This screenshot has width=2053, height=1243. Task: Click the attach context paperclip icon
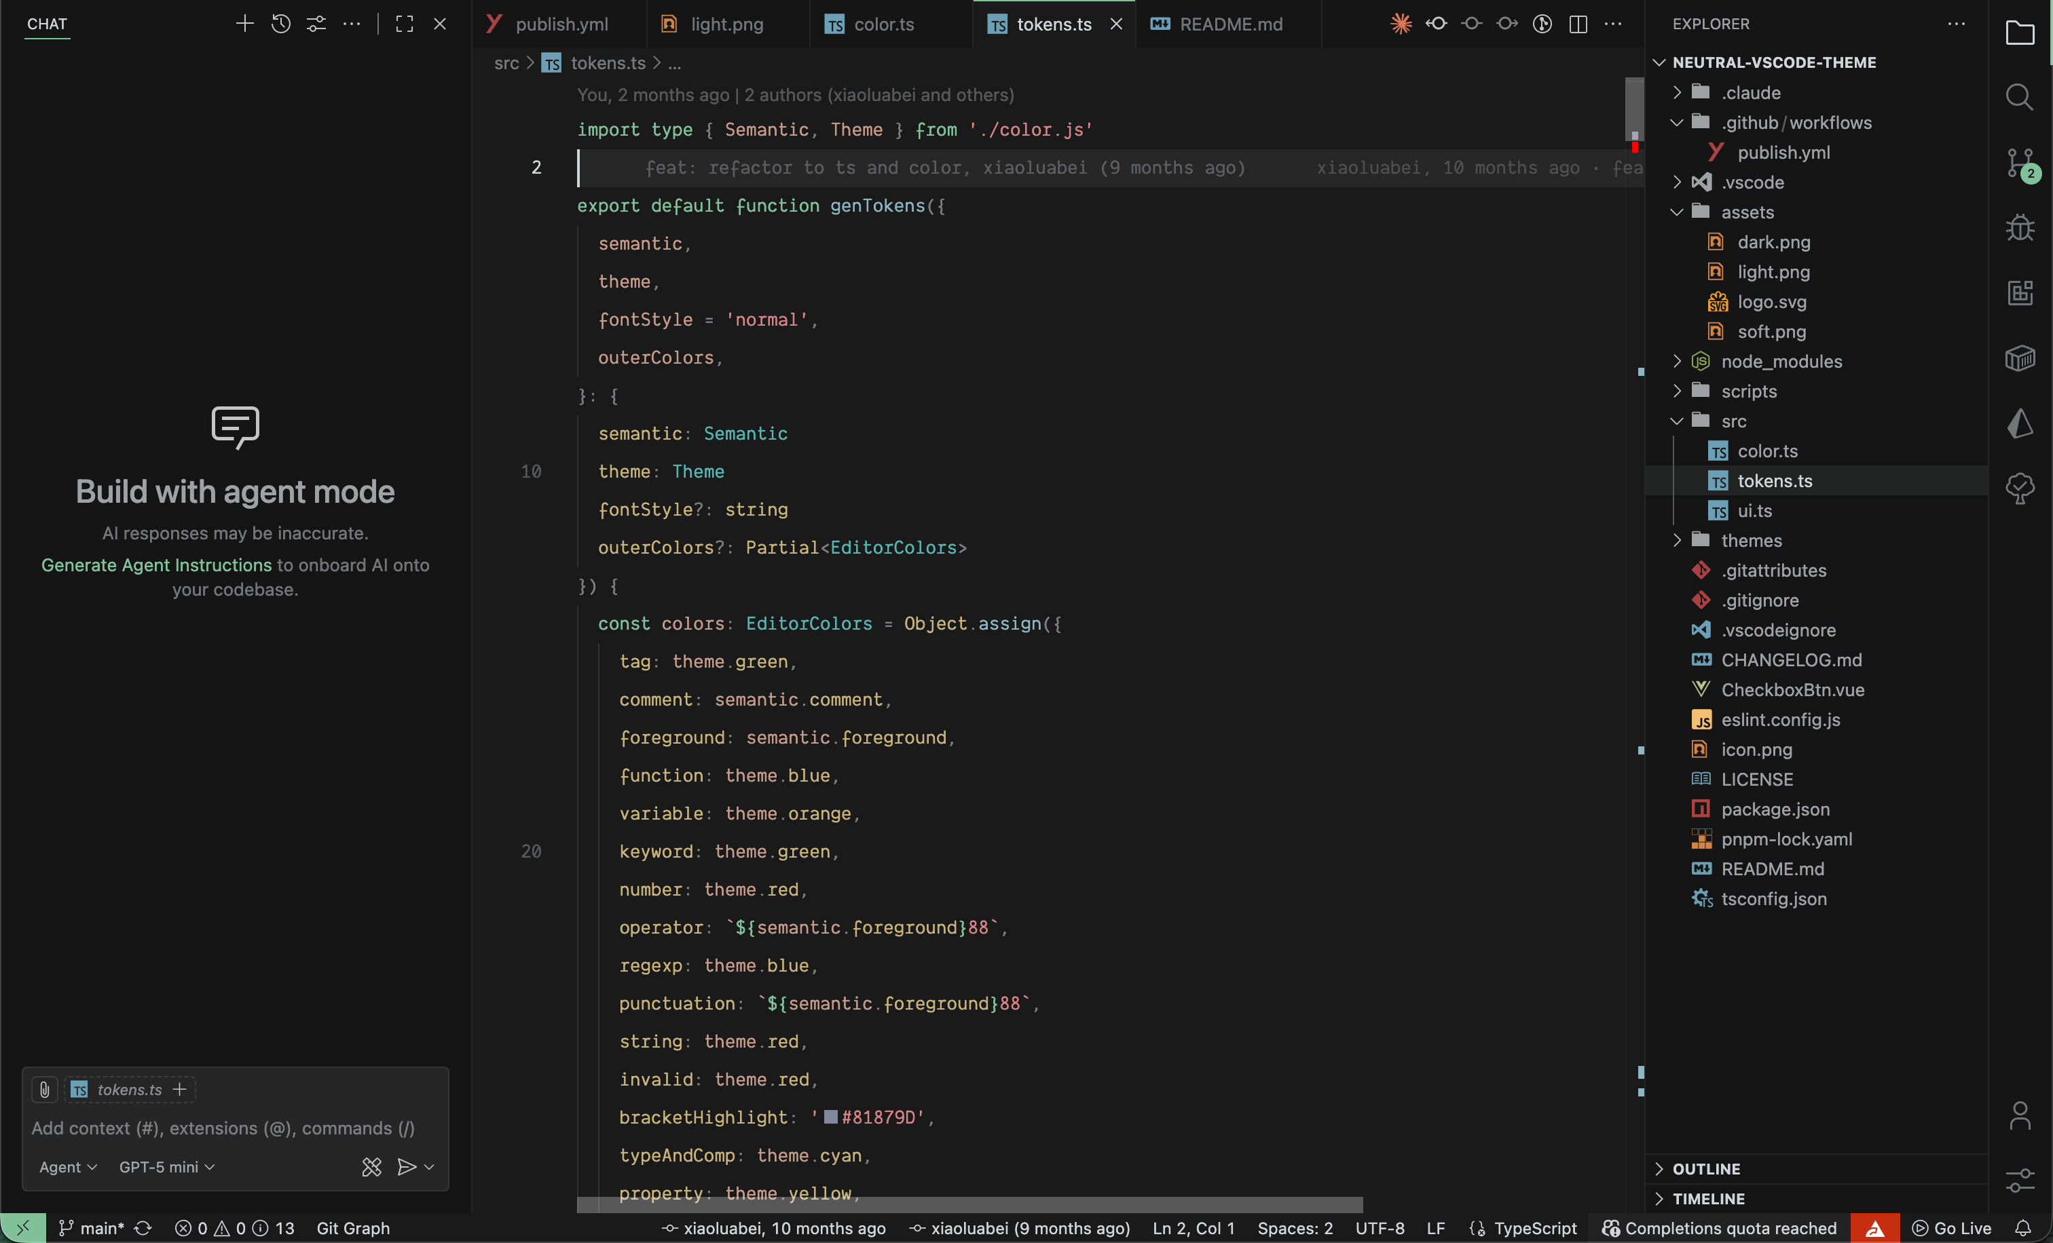(x=45, y=1089)
